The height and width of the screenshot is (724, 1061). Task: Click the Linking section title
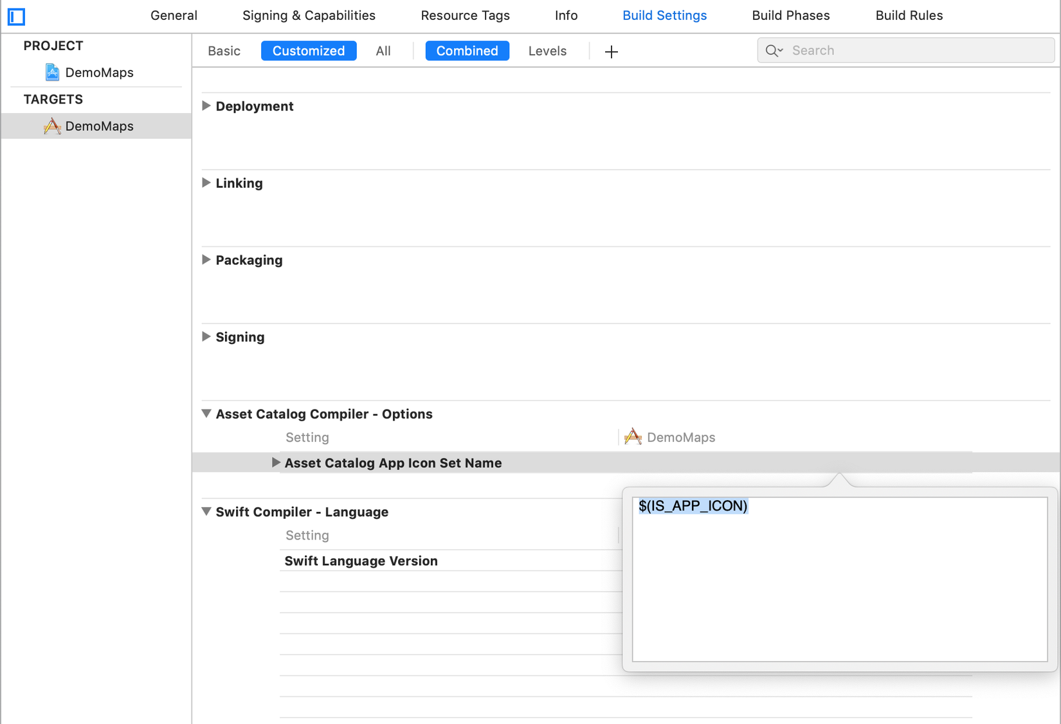point(239,183)
